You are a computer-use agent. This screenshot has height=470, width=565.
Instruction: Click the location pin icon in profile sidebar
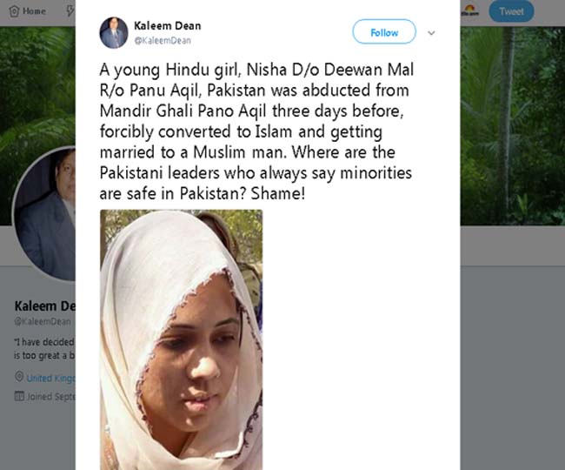click(19, 378)
